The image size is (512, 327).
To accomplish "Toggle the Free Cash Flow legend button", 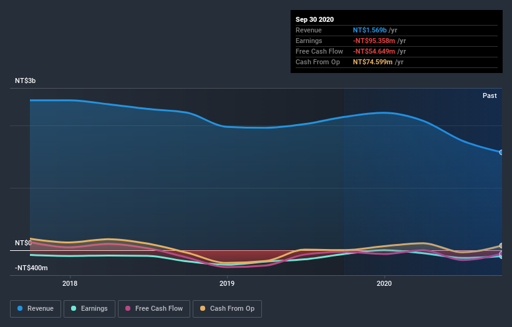I will 154,309.
